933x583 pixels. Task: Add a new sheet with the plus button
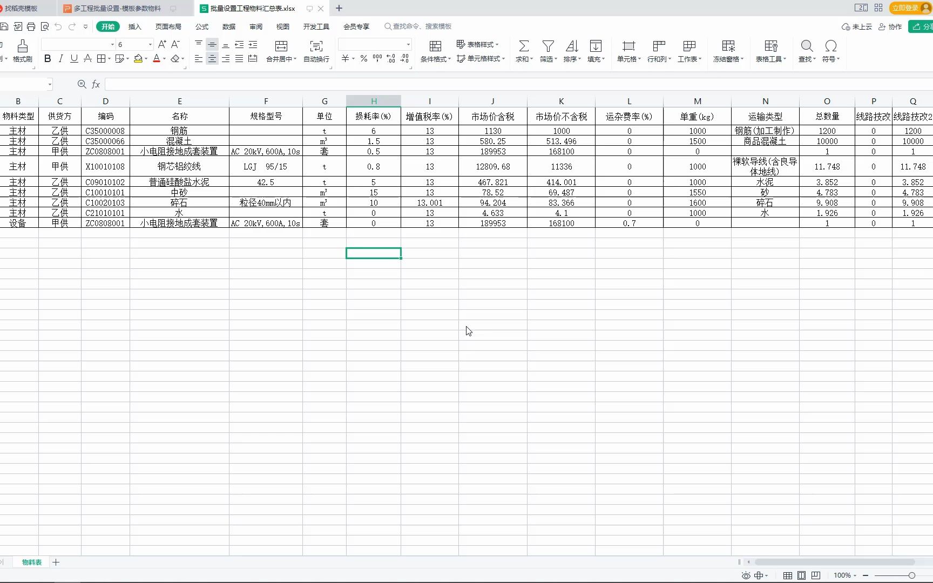click(56, 562)
